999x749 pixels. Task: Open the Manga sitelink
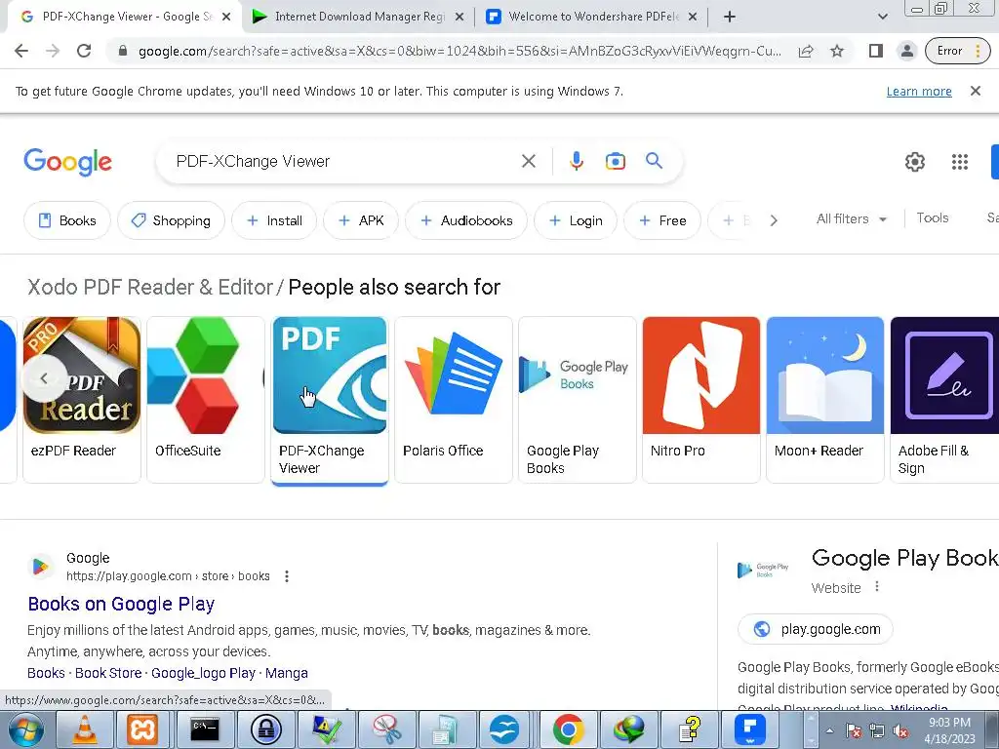[x=286, y=673]
